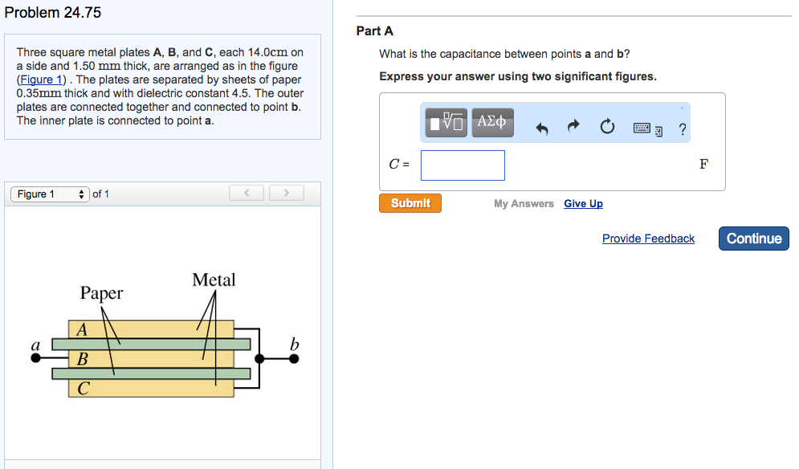Click the Give Up link
The image size is (799, 469).
pyautogui.click(x=584, y=204)
